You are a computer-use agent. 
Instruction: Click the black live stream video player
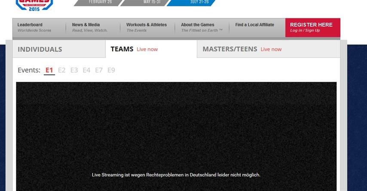pyautogui.click(x=176, y=137)
